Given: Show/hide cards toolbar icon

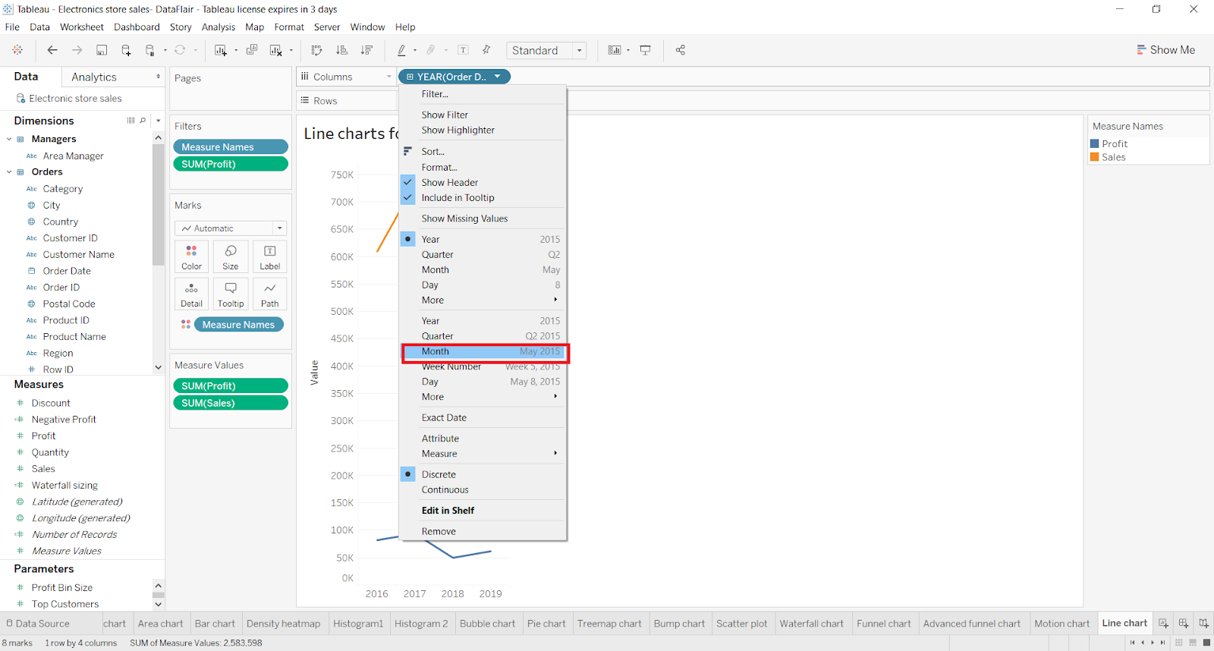Looking at the screenshot, I should click(x=615, y=50).
